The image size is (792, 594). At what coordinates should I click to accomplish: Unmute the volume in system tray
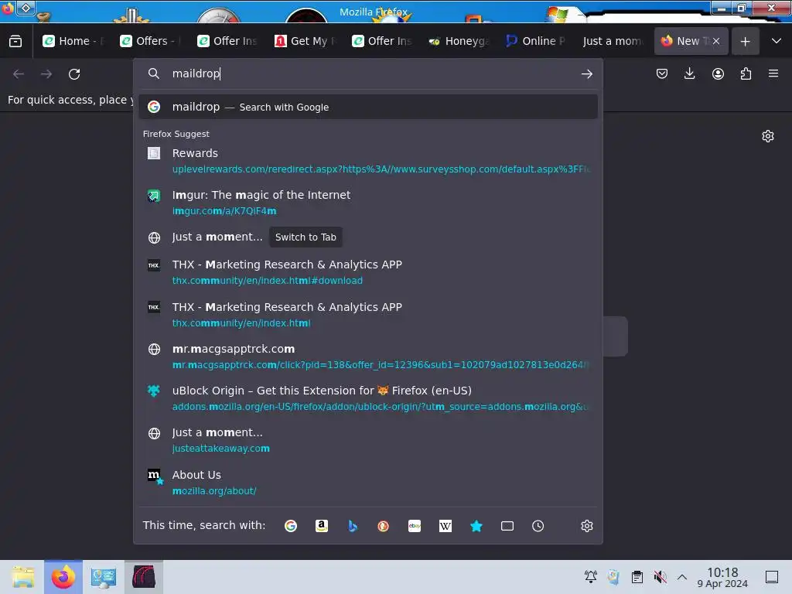[x=660, y=577]
